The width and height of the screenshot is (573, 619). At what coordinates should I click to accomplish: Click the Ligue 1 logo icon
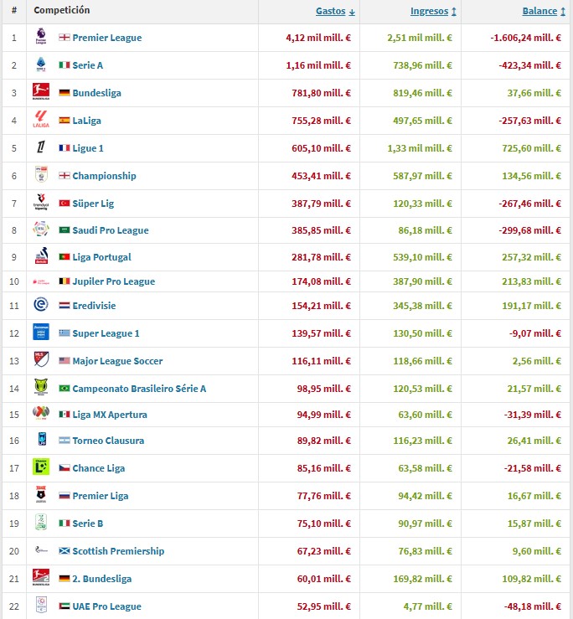pyautogui.click(x=41, y=147)
